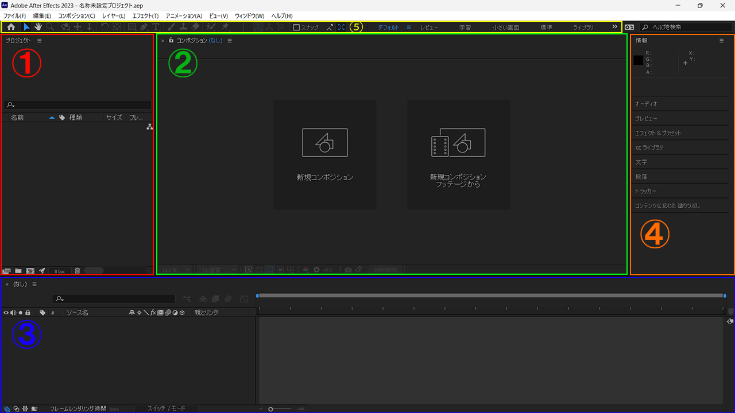Click the Home icon in the toolbar
This screenshot has height=413, width=735.
pos(11,27)
